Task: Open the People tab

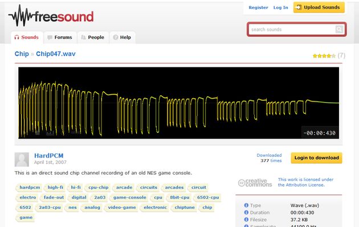Action: pos(93,37)
